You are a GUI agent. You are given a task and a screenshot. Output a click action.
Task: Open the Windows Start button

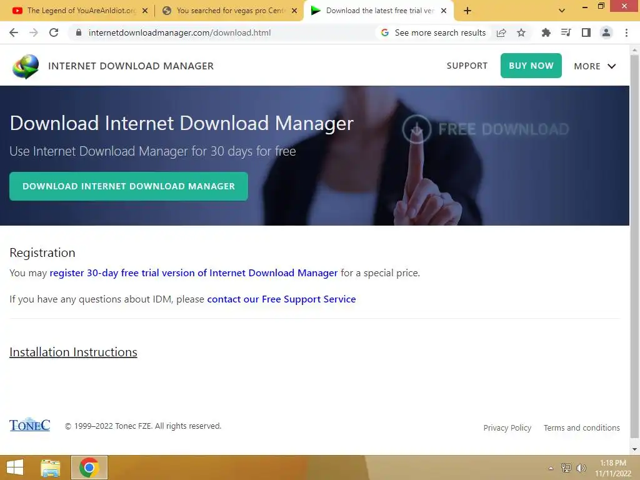pos(15,467)
